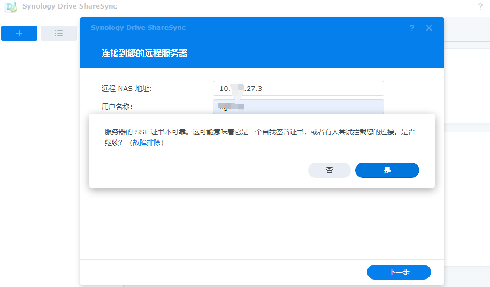
Task: Click the 用户名称 label
Action: pos(117,107)
